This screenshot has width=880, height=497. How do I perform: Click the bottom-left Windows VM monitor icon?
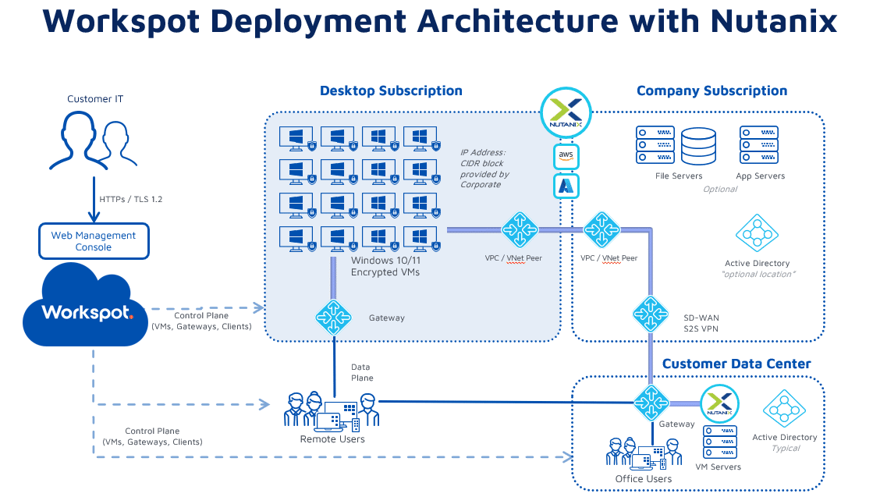[x=298, y=239]
